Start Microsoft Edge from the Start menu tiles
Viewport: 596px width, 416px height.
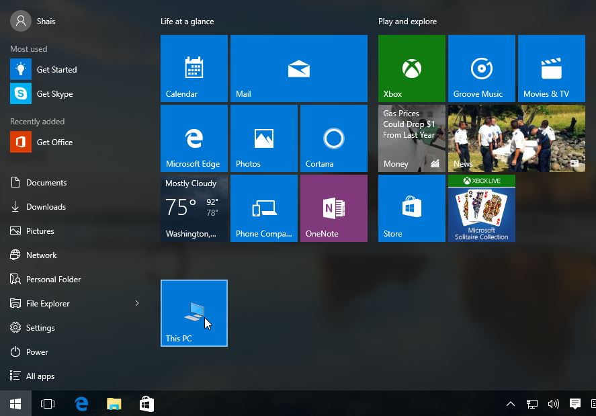(x=194, y=138)
